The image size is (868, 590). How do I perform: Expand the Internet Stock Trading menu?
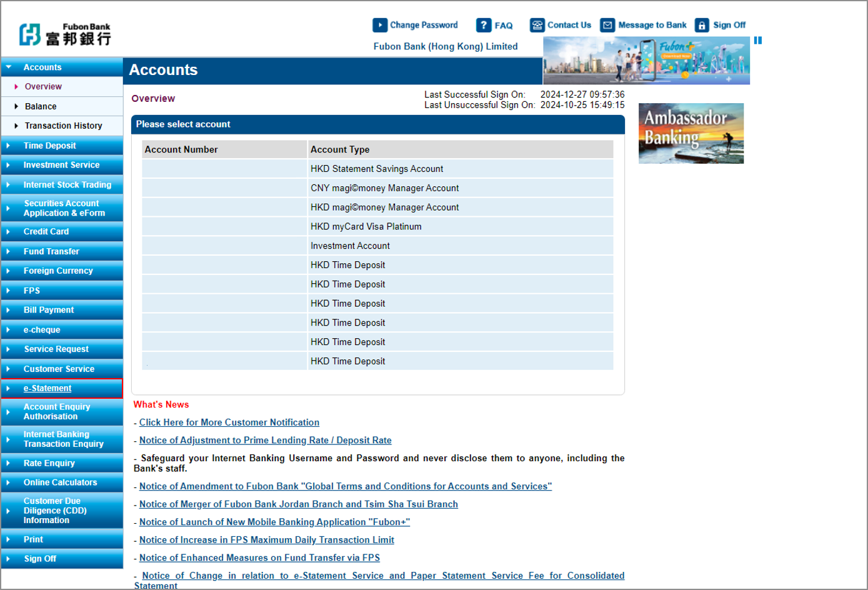[x=62, y=185]
